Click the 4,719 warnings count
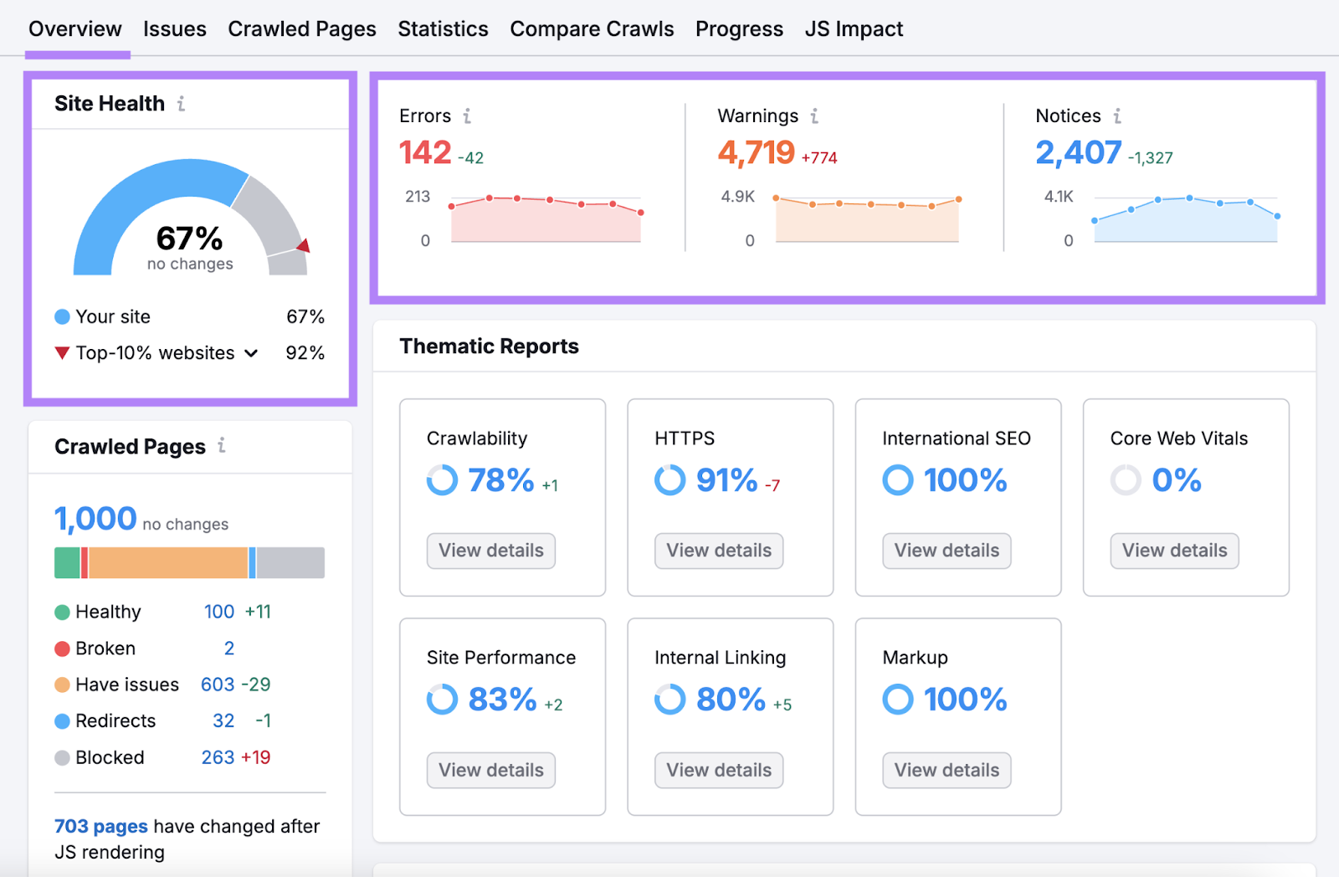The image size is (1339, 877). click(756, 153)
